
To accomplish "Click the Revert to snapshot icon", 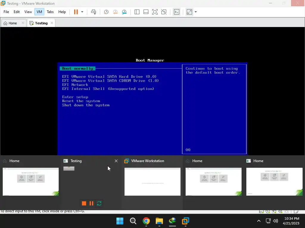I will coord(115,12).
